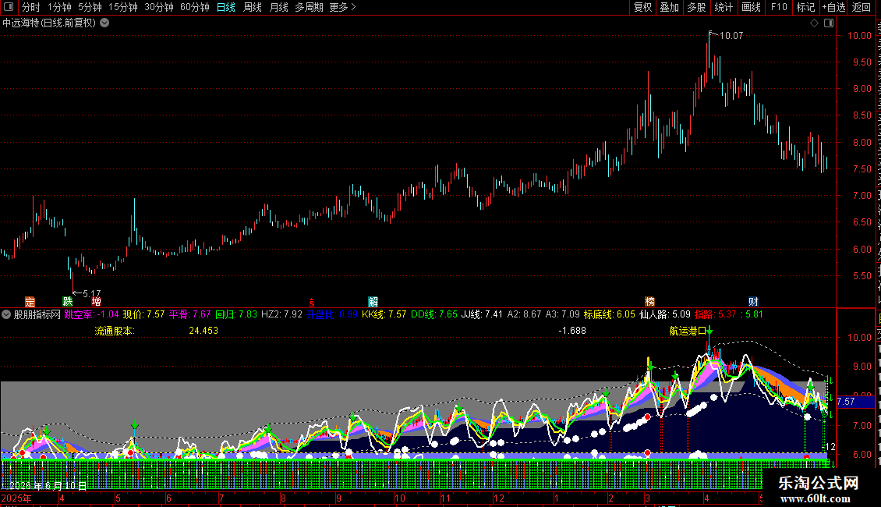881x507 pixels.
Task: Switch to the 60分钟 period tab
Action: (x=194, y=7)
